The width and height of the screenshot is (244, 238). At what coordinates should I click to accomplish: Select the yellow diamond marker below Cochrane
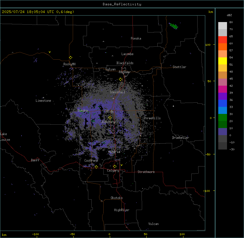pos(96,167)
